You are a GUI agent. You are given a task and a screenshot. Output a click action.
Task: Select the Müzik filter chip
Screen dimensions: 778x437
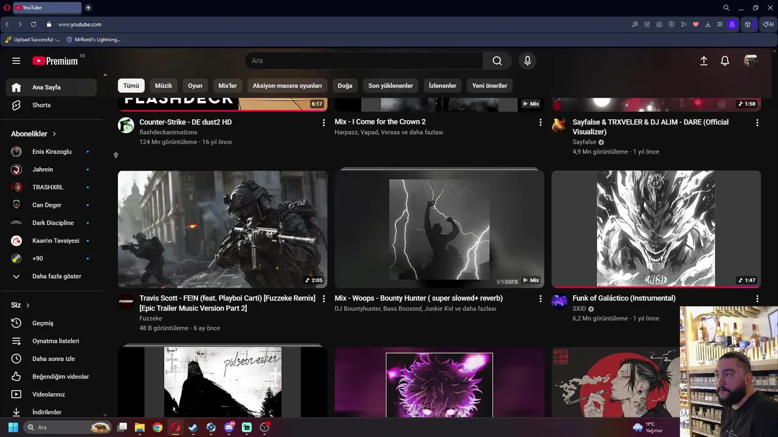(164, 86)
